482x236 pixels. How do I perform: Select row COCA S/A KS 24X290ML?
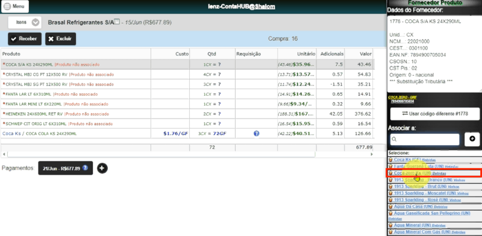pos(187,64)
